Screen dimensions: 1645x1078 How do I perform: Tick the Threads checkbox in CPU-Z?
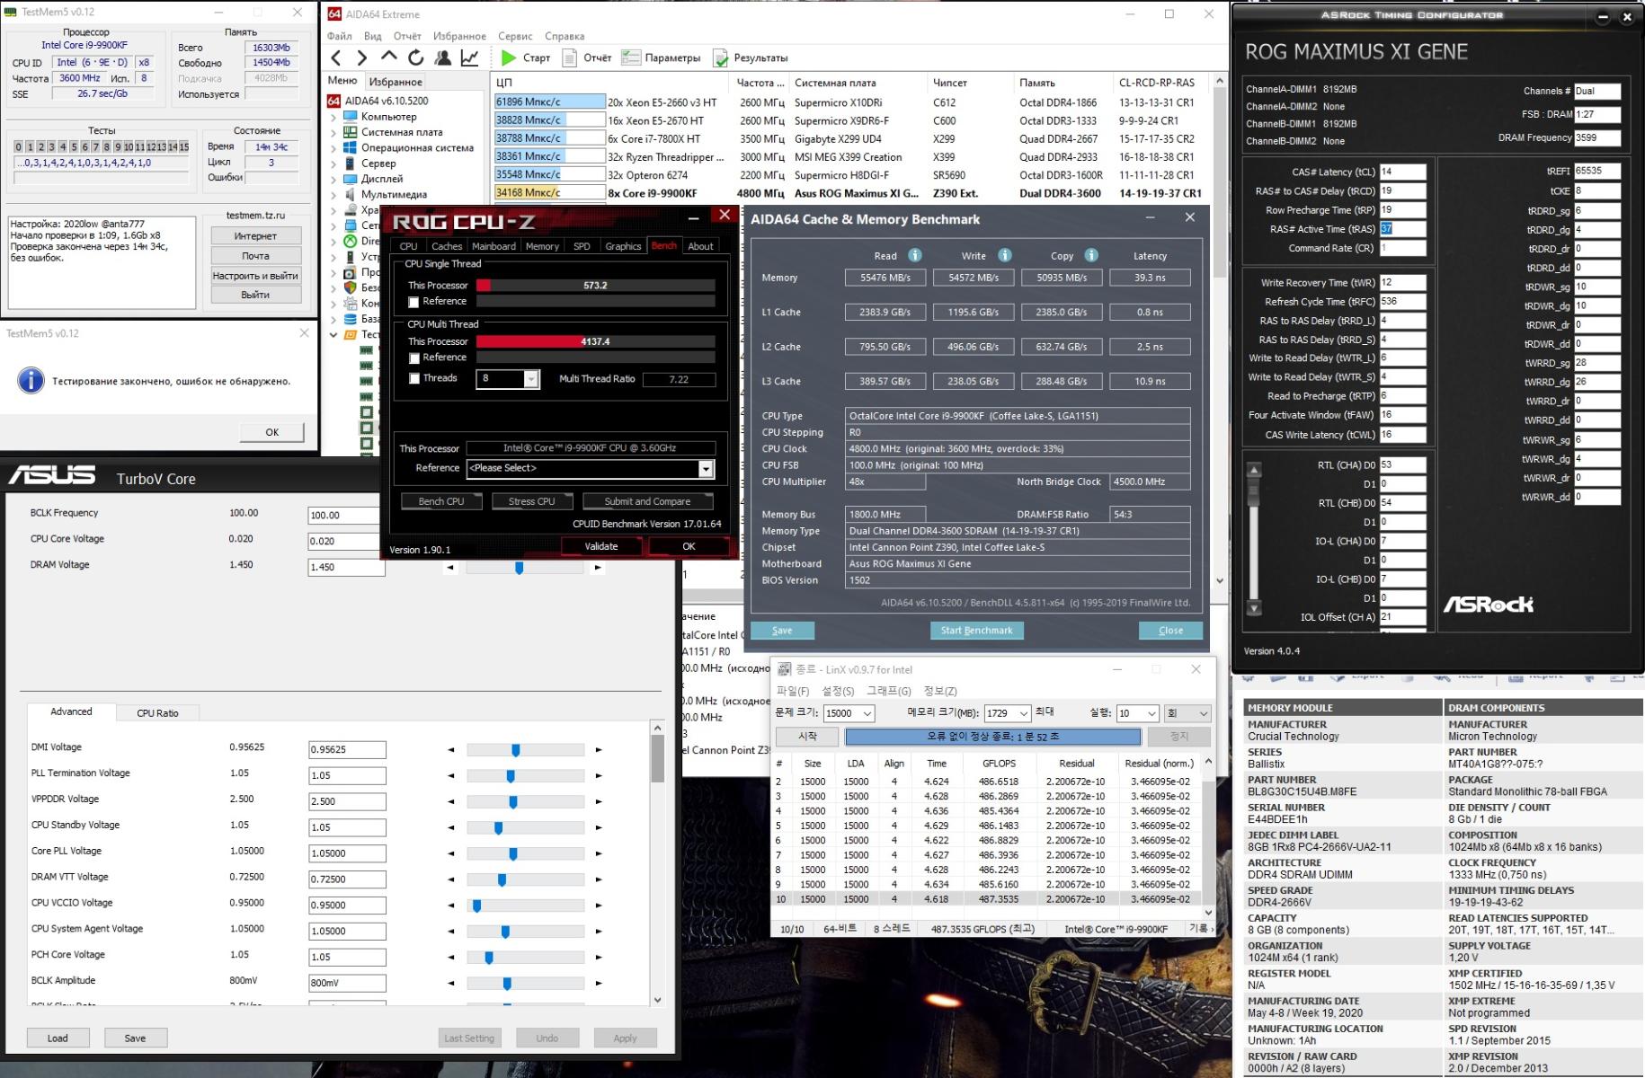click(413, 378)
